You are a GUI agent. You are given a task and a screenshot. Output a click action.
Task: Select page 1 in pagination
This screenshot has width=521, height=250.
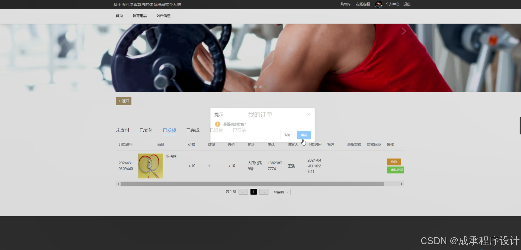click(254, 192)
